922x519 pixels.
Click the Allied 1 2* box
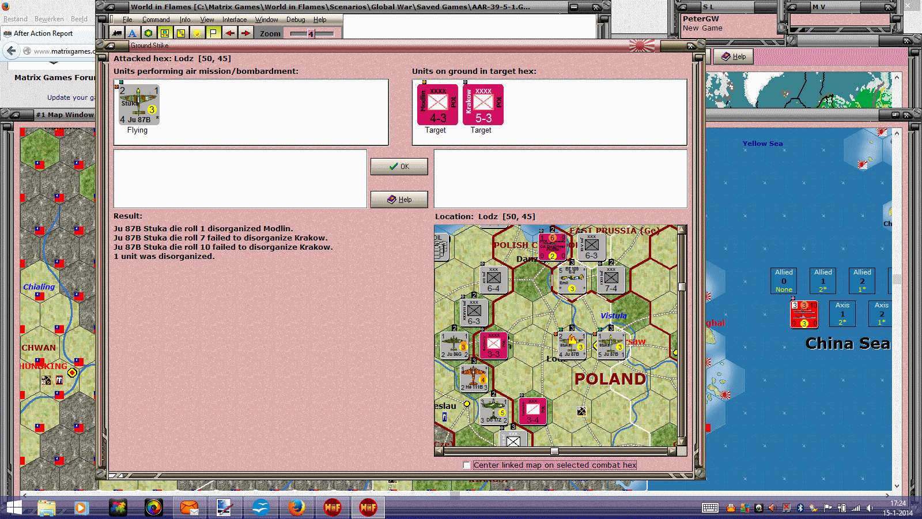[823, 281]
